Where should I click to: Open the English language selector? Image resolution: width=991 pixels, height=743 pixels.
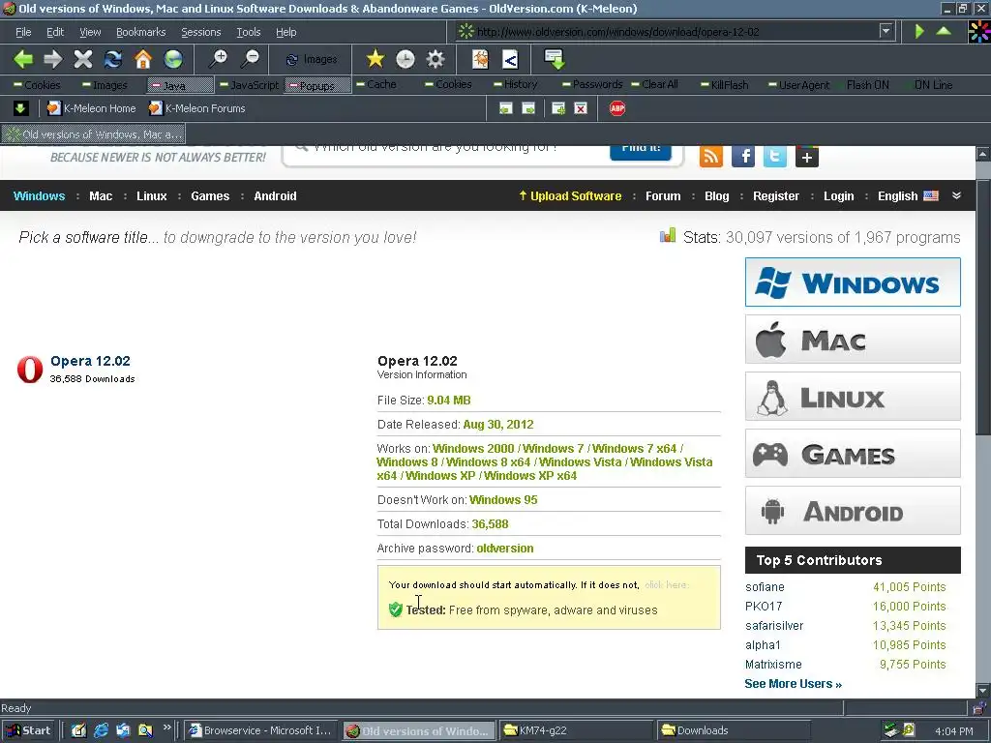point(908,195)
